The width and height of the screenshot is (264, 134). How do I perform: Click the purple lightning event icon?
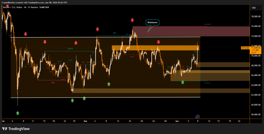[197, 117]
